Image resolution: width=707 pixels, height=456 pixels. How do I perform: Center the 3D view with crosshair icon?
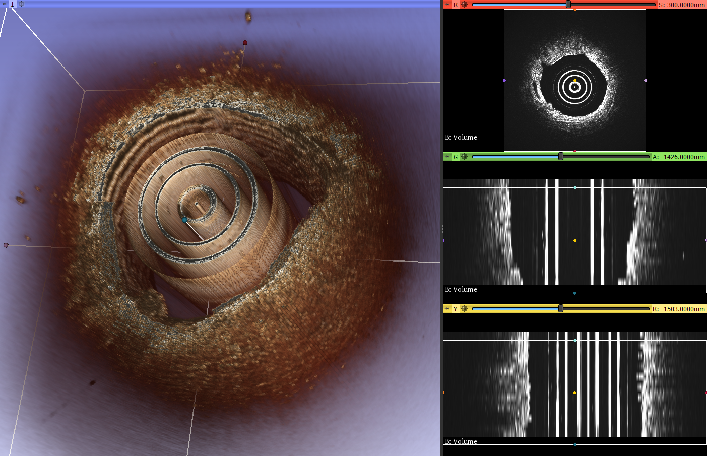click(x=22, y=4)
